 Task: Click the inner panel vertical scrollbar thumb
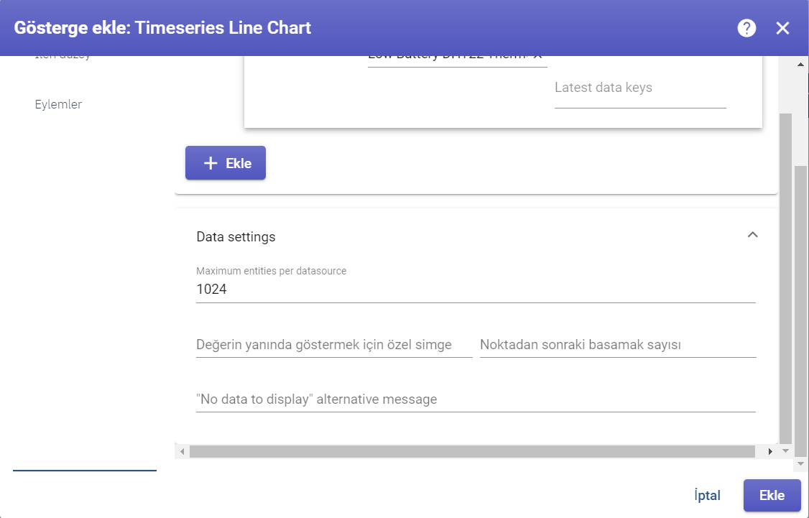[785, 279]
